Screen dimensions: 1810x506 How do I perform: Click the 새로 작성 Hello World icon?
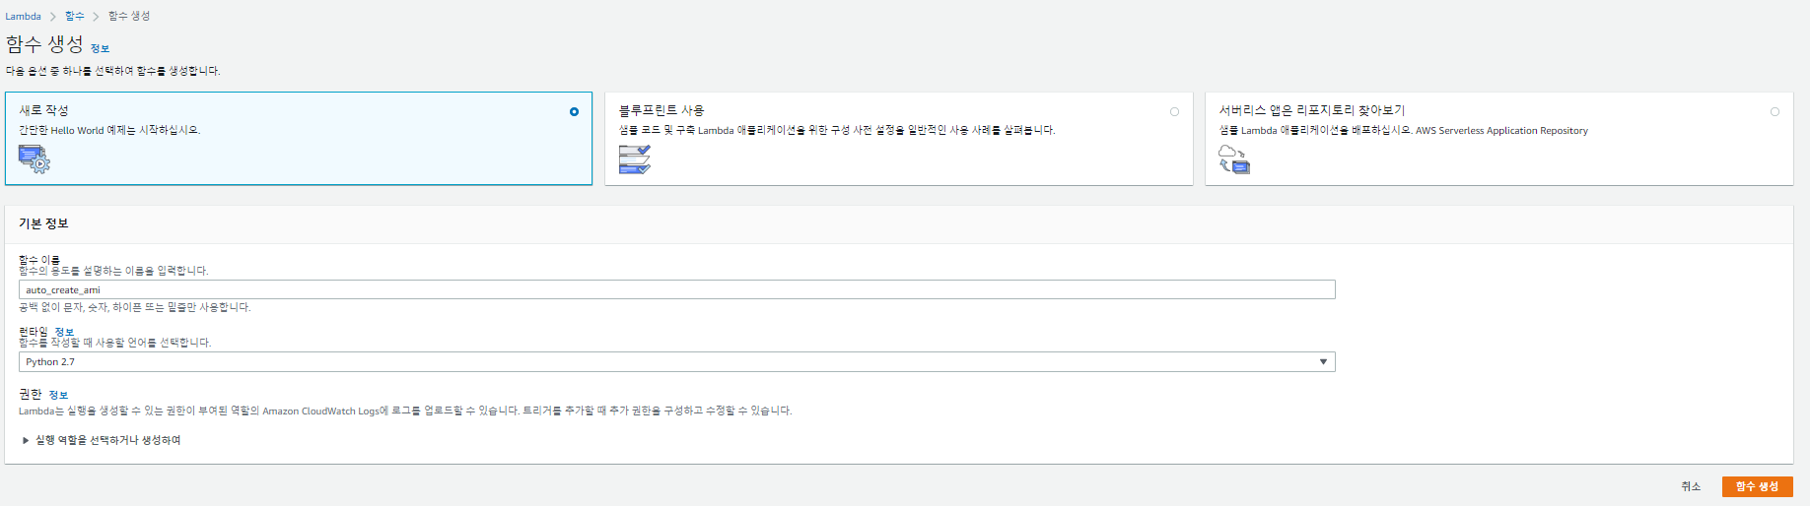34,158
